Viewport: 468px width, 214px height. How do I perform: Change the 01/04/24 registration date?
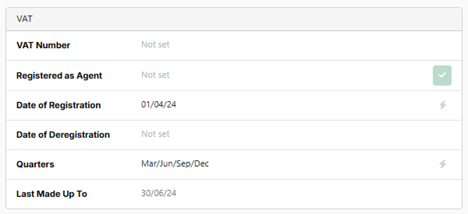click(x=159, y=105)
